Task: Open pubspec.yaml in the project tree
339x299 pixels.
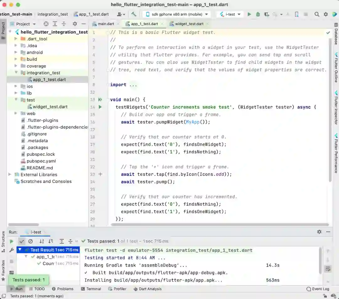Action: [41, 161]
